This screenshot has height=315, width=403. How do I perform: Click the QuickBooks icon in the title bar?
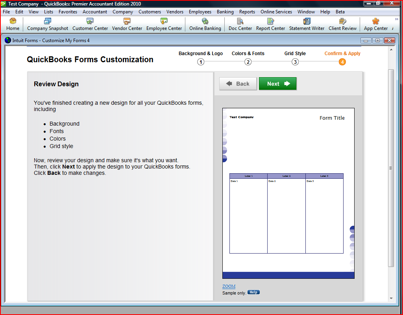[3, 4]
